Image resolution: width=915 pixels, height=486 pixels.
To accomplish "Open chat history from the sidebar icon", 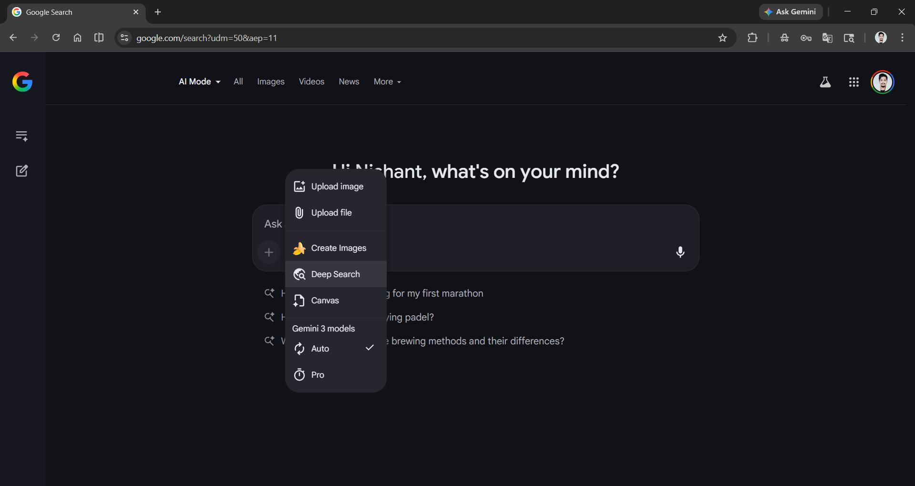I will coord(21,135).
